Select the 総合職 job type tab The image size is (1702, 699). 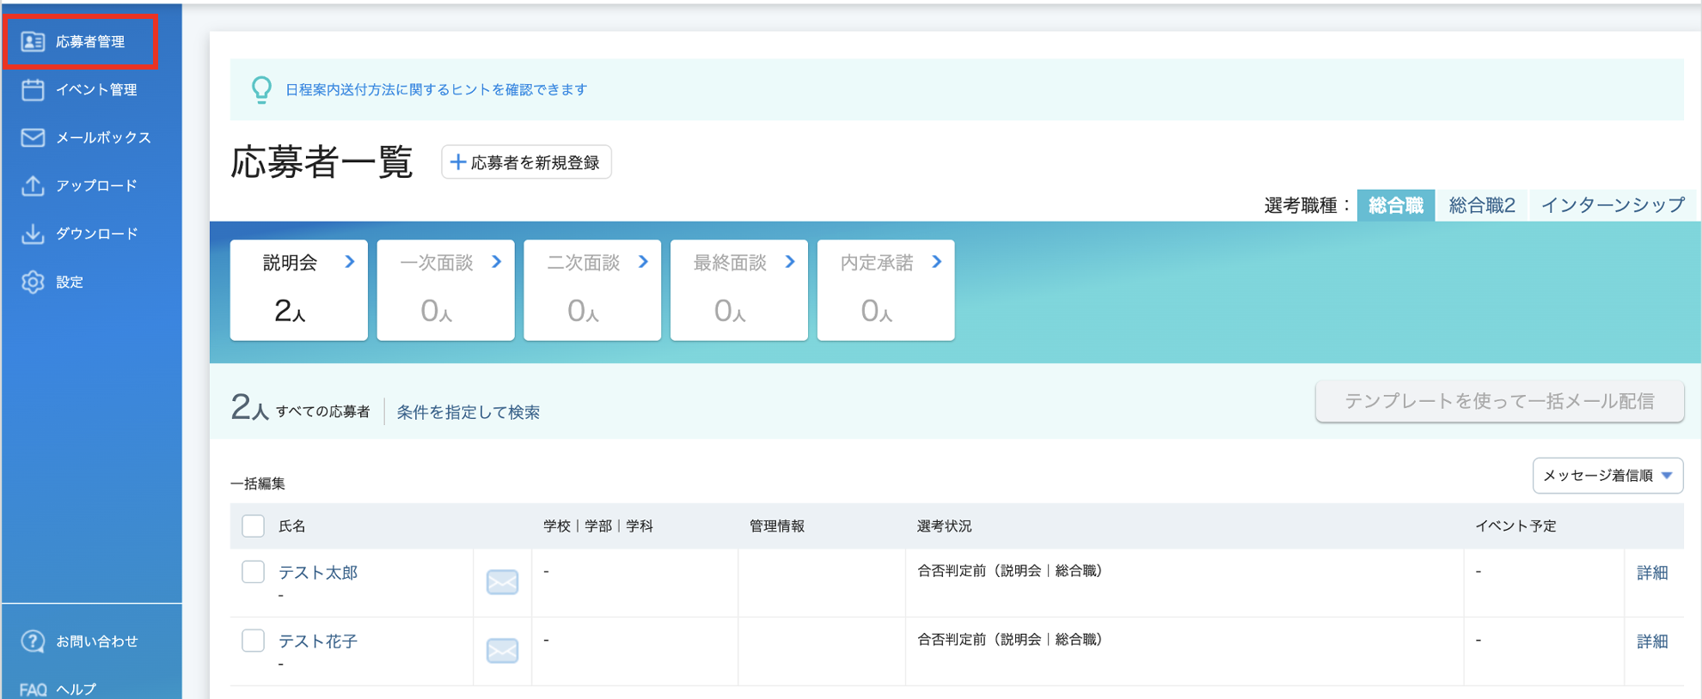(1395, 205)
